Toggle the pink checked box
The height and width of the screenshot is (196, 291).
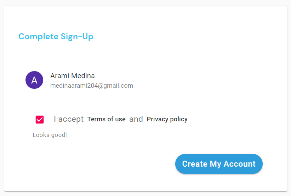tap(40, 120)
